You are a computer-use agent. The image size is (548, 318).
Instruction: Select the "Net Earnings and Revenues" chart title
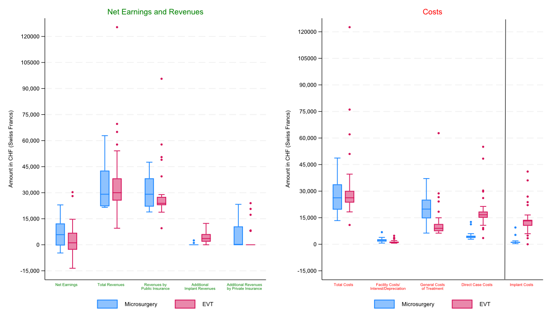(155, 12)
